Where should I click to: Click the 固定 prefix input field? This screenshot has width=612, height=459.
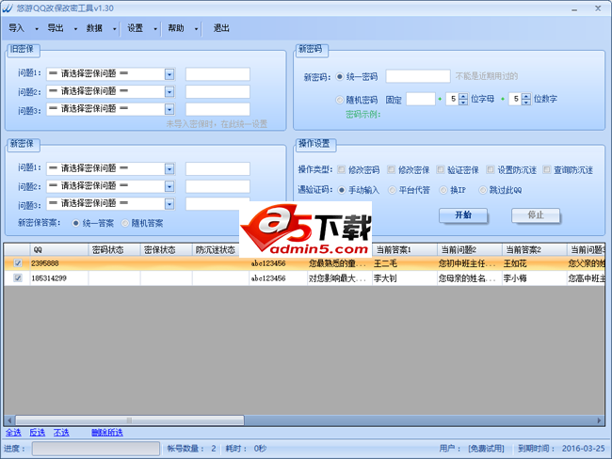(421, 99)
